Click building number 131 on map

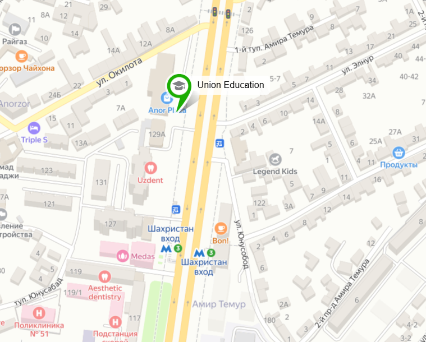(x=101, y=182)
